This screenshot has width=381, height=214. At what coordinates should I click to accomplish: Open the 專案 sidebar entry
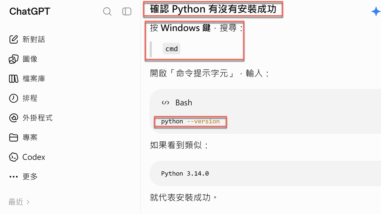(x=30, y=137)
